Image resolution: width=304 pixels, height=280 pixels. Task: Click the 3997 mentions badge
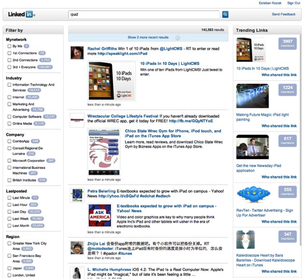click(288, 43)
